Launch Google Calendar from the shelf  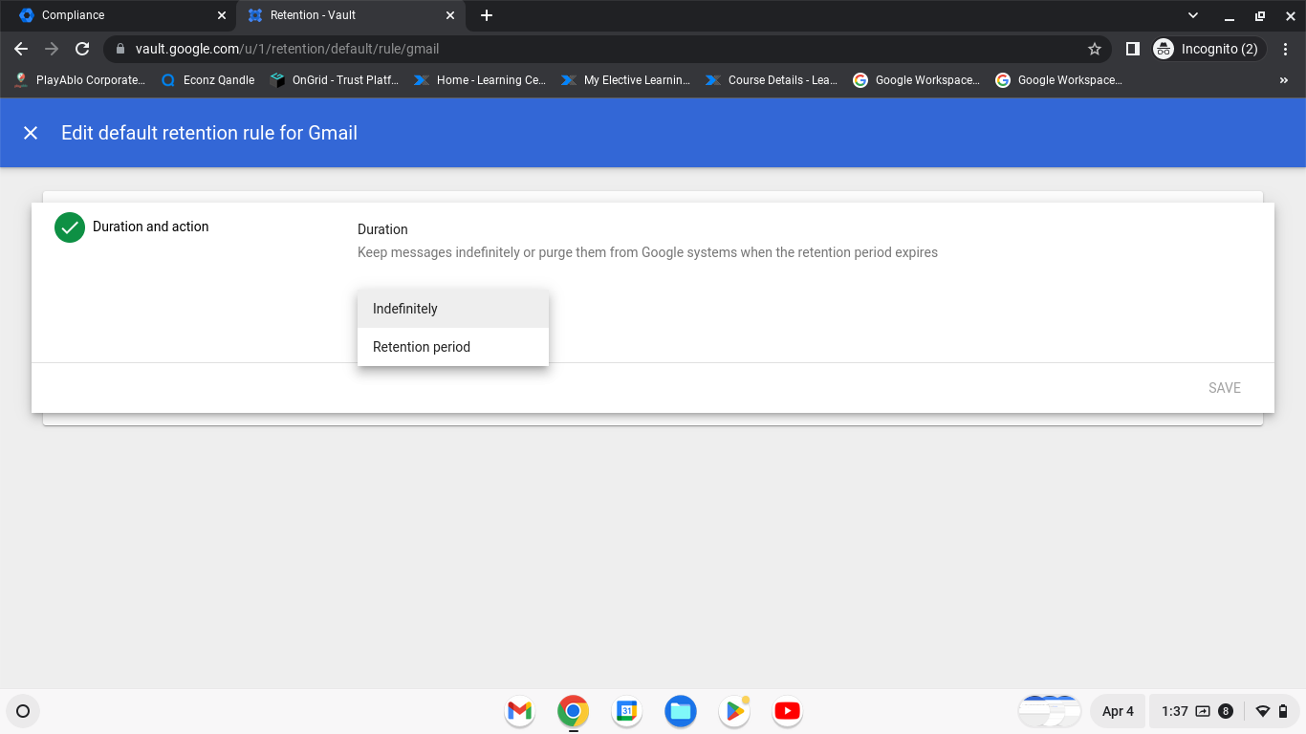pos(626,711)
